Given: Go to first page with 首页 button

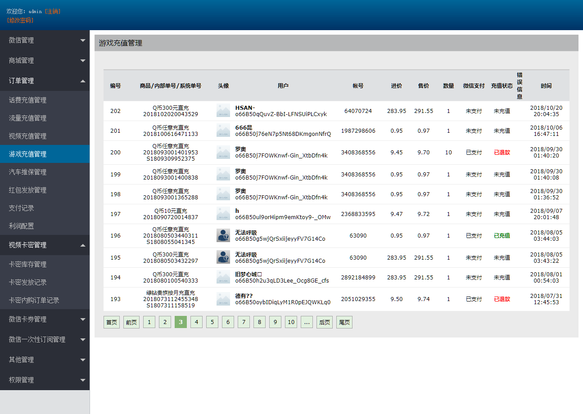Looking at the screenshot, I should tap(112, 322).
